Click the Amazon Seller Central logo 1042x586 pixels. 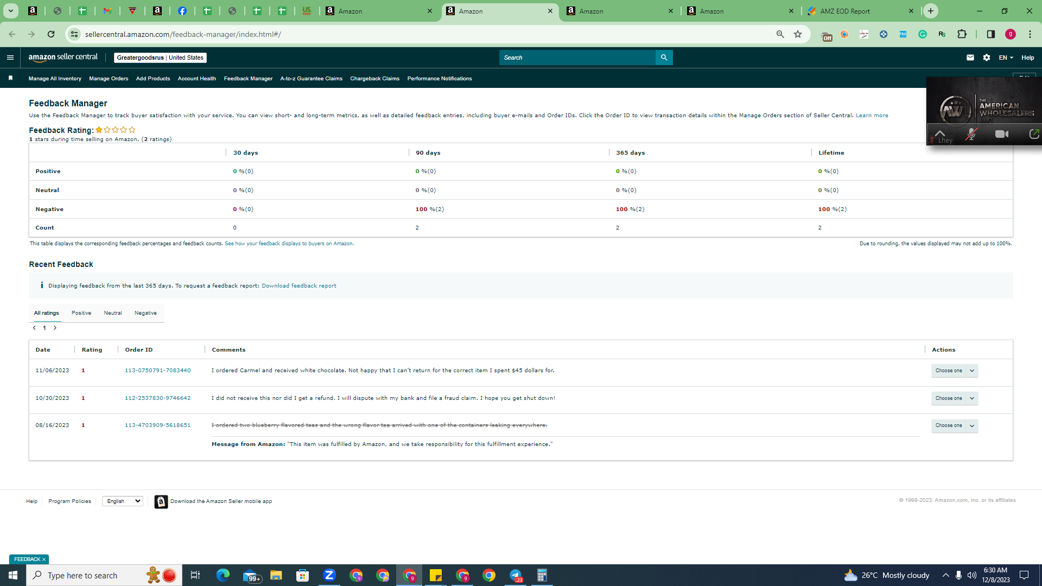point(63,58)
